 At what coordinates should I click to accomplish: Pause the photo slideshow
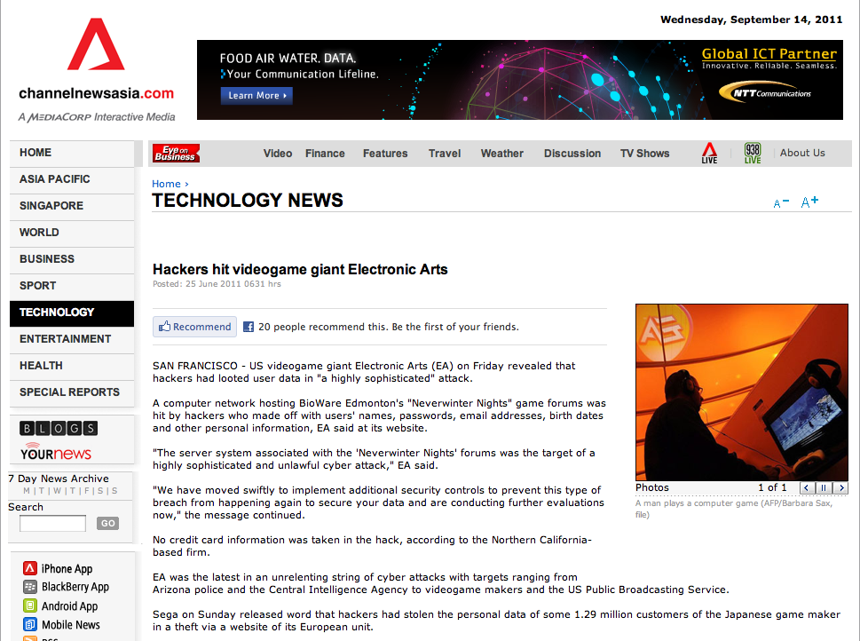click(x=824, y=487)
